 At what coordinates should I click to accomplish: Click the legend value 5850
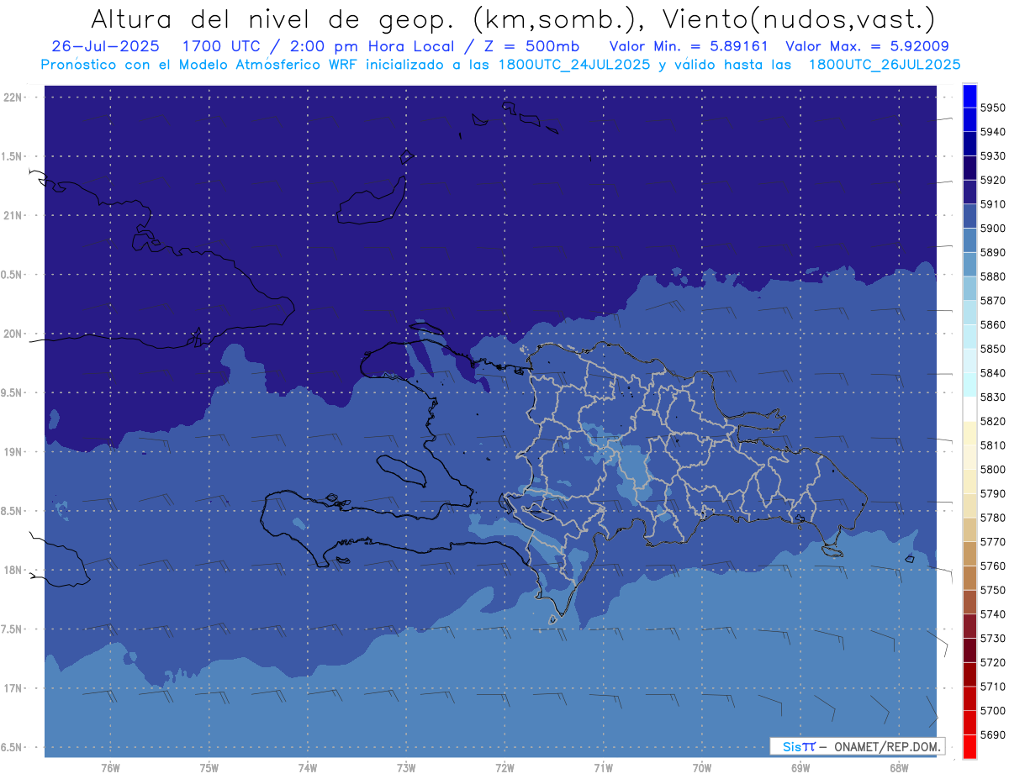(992, 349)
